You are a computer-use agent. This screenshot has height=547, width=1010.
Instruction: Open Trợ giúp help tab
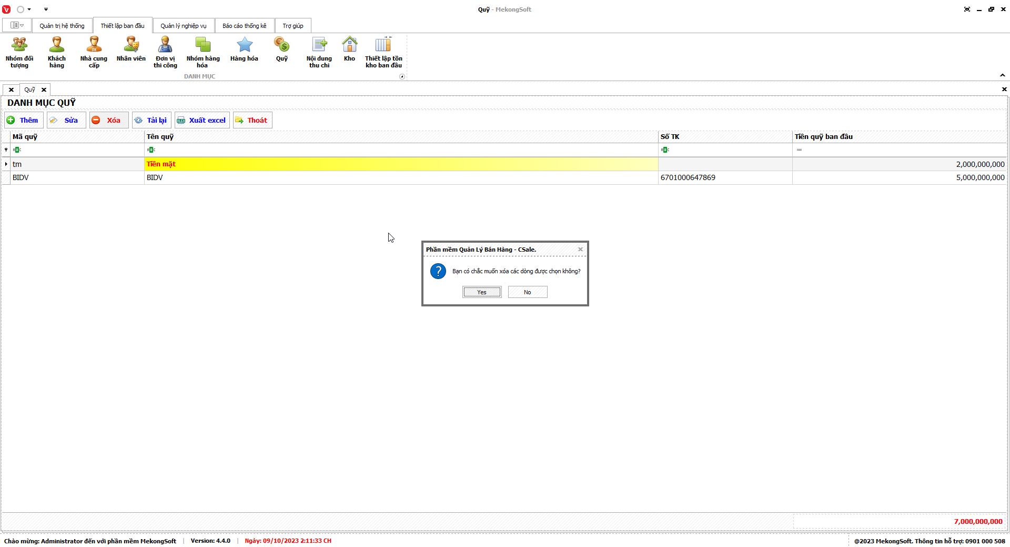point(293,26)
